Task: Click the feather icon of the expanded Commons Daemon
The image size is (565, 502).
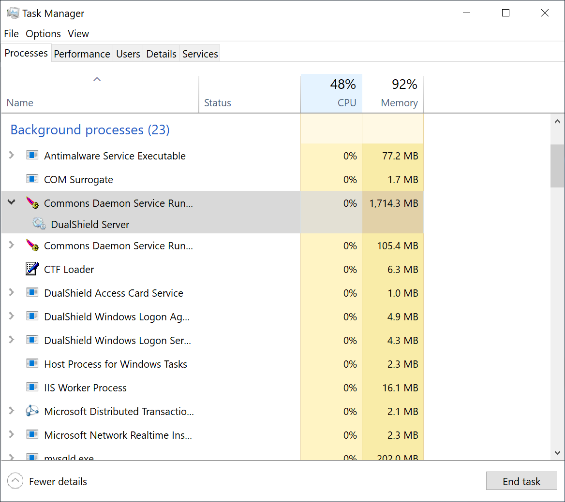Action: (x=32, y=203)
